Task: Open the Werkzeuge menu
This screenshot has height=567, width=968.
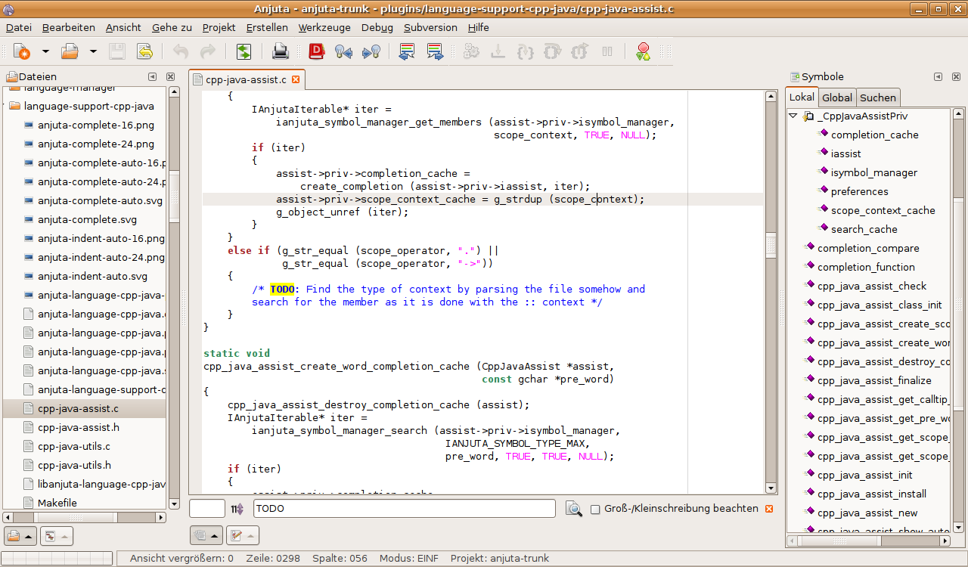Action: [324, 27]
